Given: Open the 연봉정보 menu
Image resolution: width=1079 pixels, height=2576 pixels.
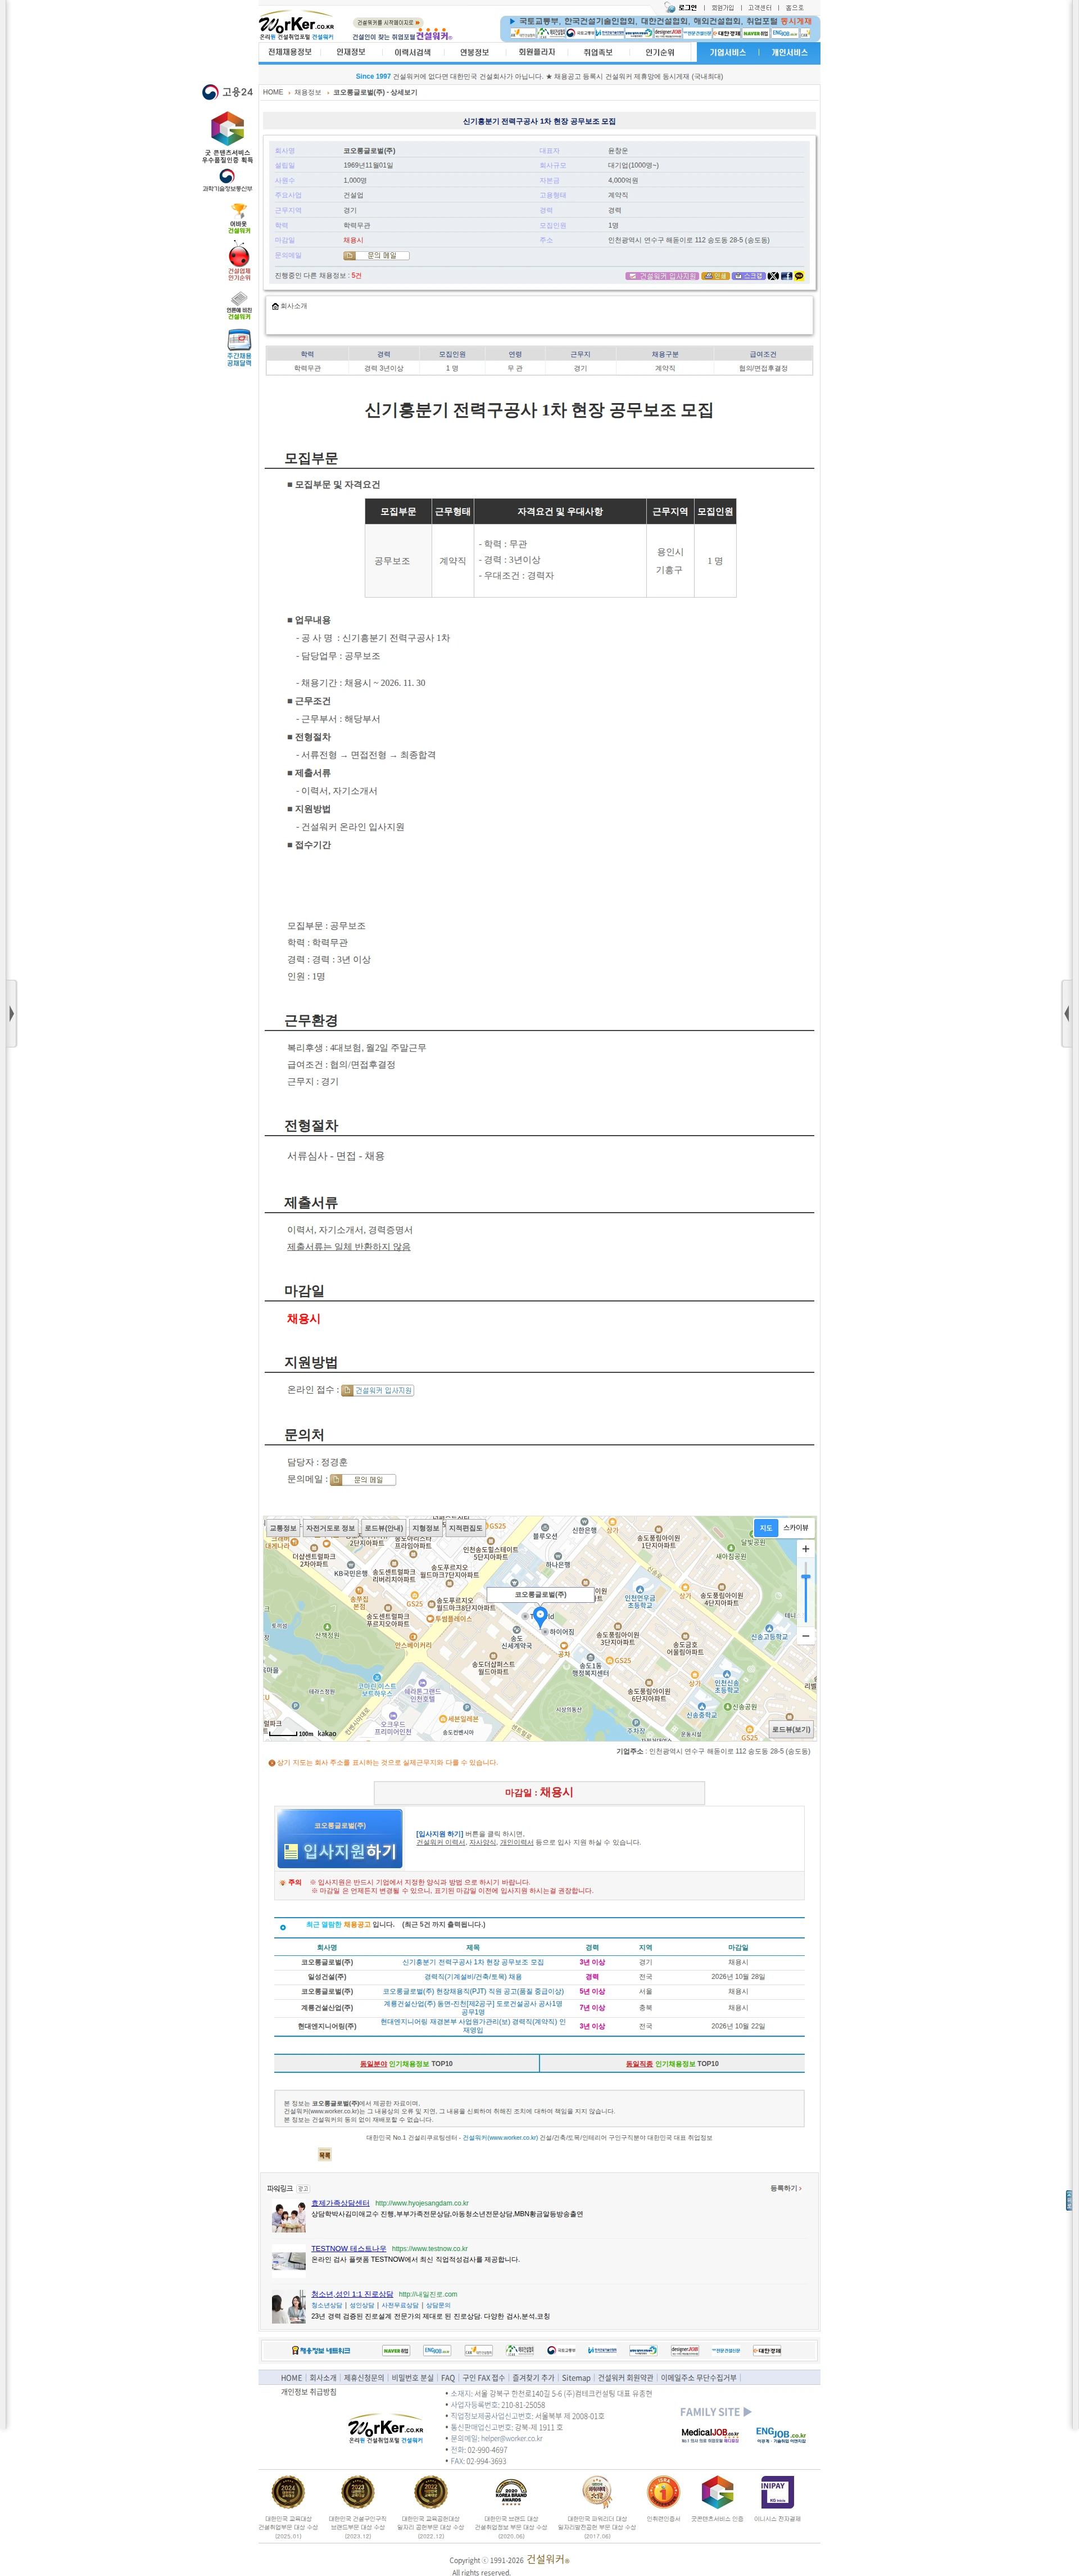Looking at the screenshot, I should pyautogui.click(x=474, y=52).
